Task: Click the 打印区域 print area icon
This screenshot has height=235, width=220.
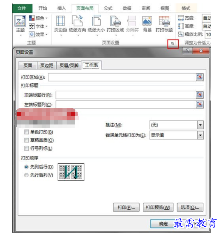Action: pyautogui.click(x=115, y=21)
